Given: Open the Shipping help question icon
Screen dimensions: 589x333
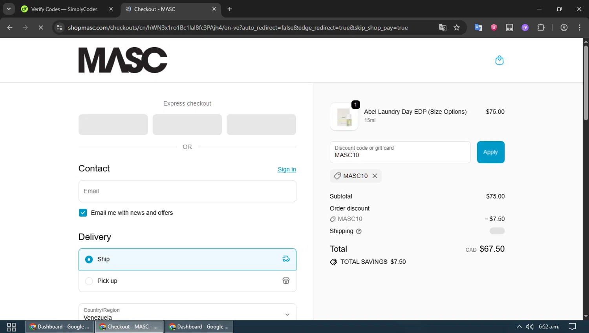Looking at the screenshot, I should coord(359,231).
